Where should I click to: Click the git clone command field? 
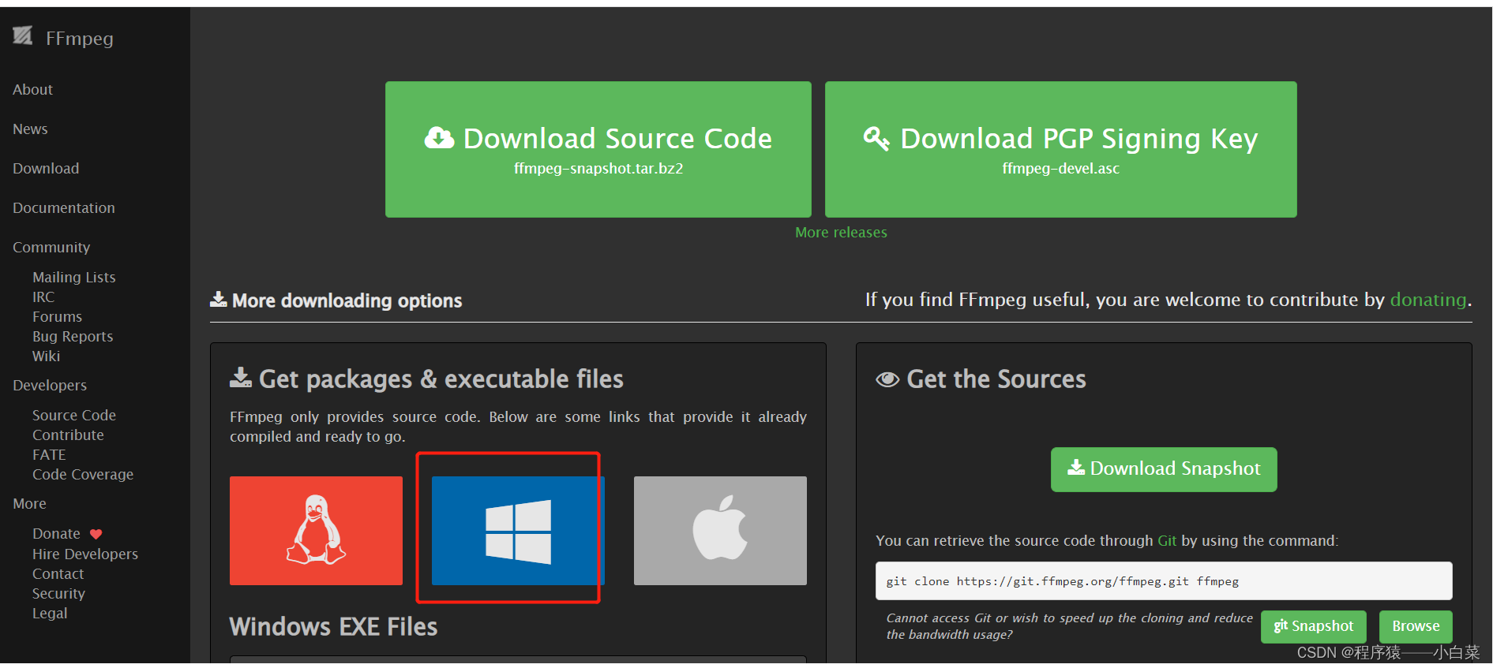[1164, 581]
